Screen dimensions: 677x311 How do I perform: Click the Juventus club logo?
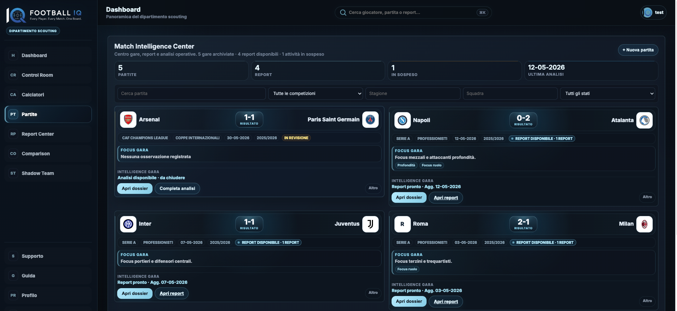tap(370, 224)
